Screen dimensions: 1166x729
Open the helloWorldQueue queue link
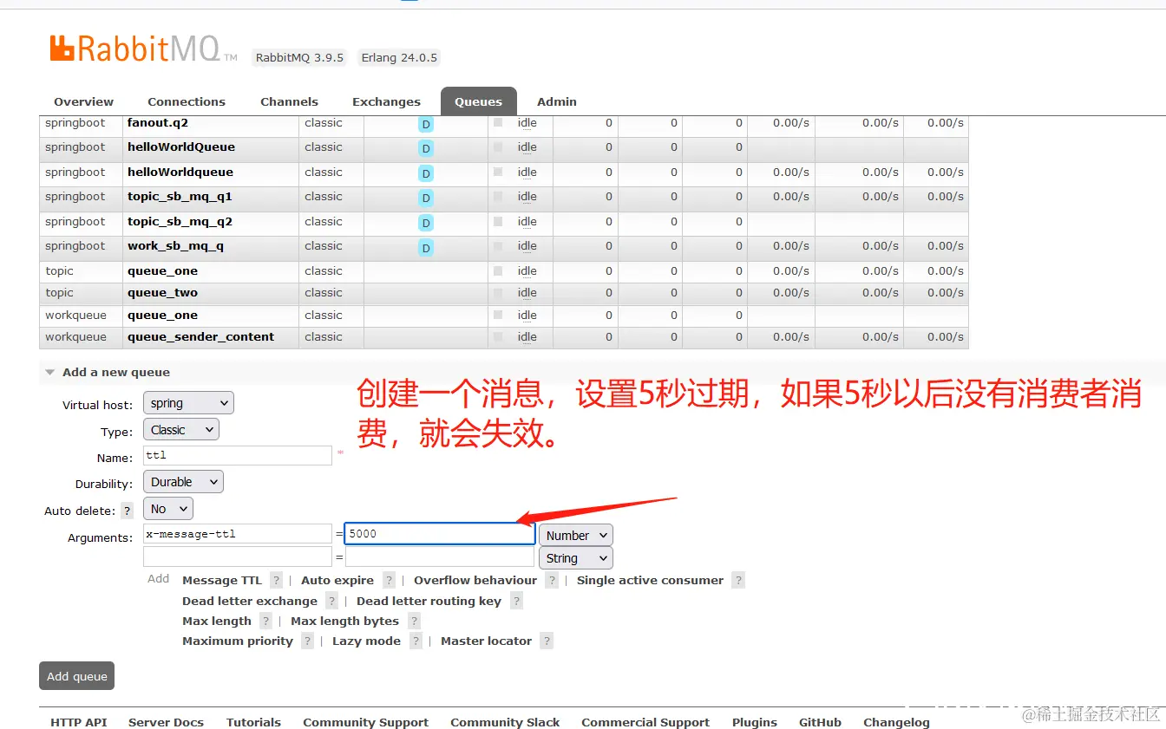coord(181,146)
